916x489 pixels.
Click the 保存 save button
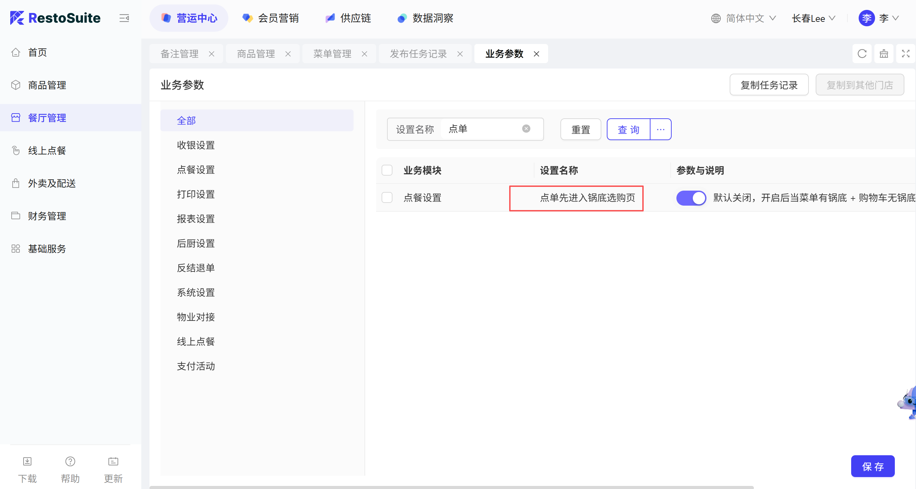coord(872,466)
